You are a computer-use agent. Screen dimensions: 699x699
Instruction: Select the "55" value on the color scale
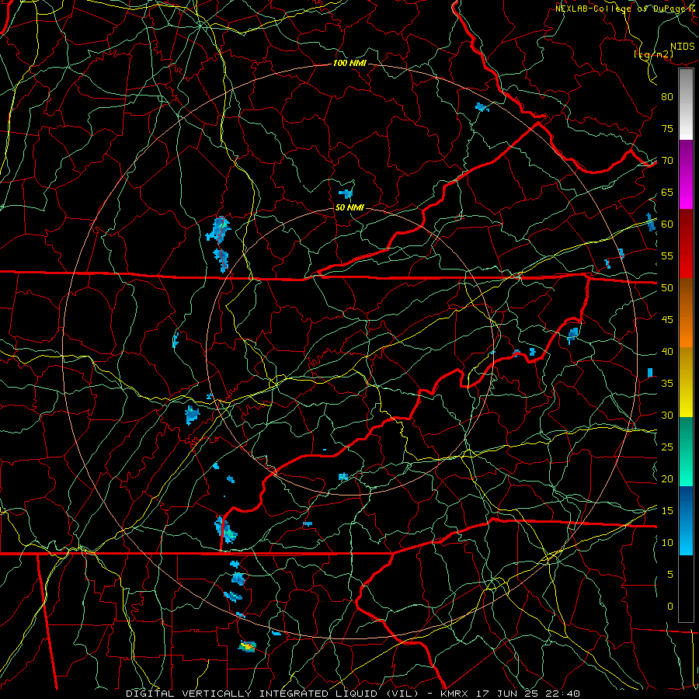tap(667, 256)
